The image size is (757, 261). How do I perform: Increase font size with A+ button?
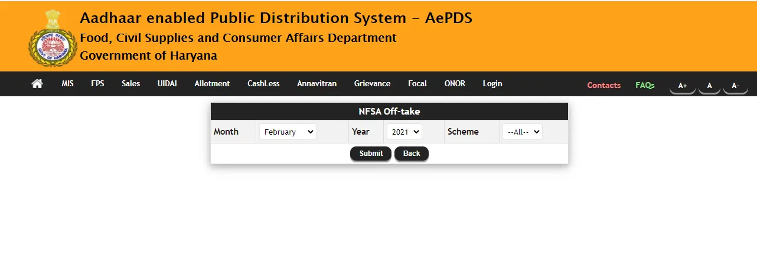pos(683,86)
